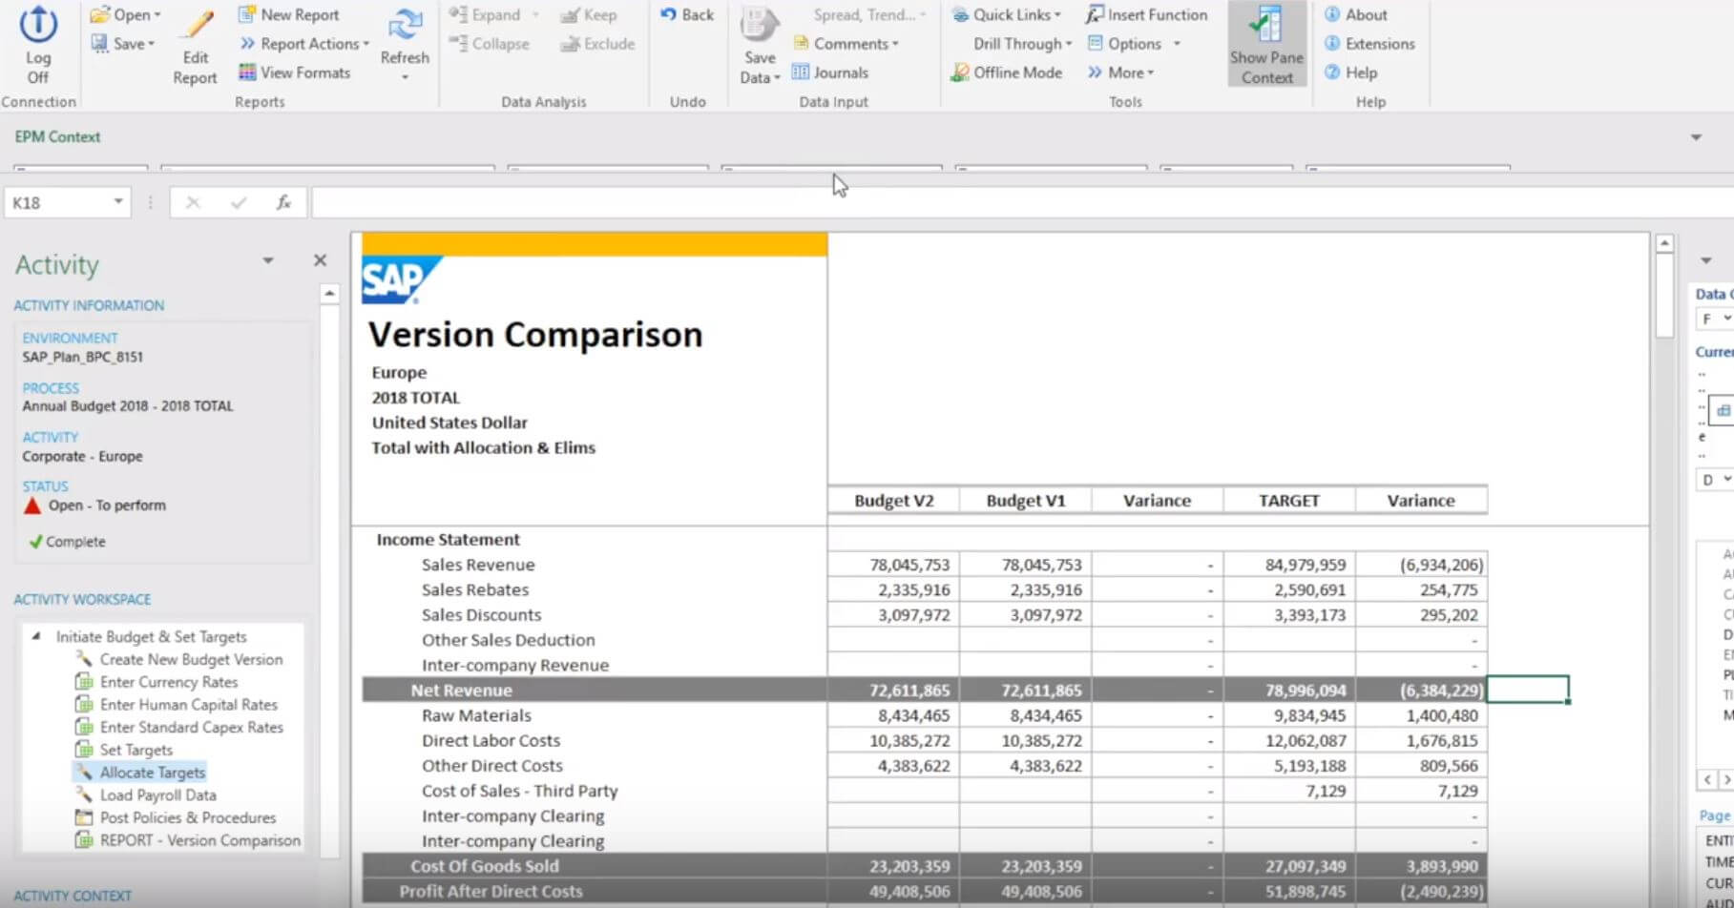Click Collapse in Data Analysis
The height and width of the screenshot is (908, 1734).
click(x=489, y=44)
